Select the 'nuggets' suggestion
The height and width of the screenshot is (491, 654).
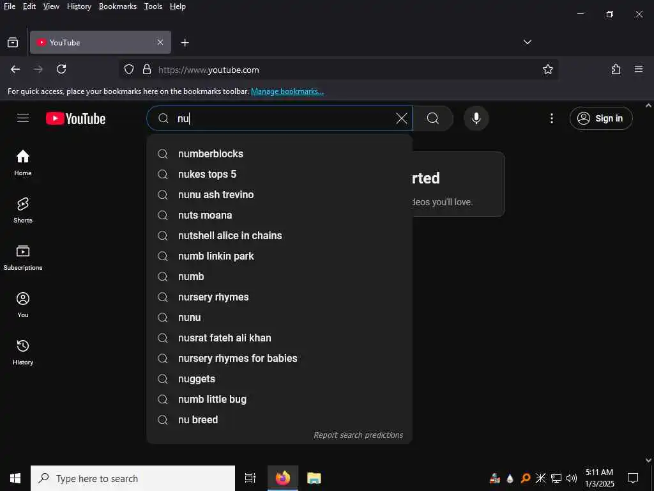[280, 378]
